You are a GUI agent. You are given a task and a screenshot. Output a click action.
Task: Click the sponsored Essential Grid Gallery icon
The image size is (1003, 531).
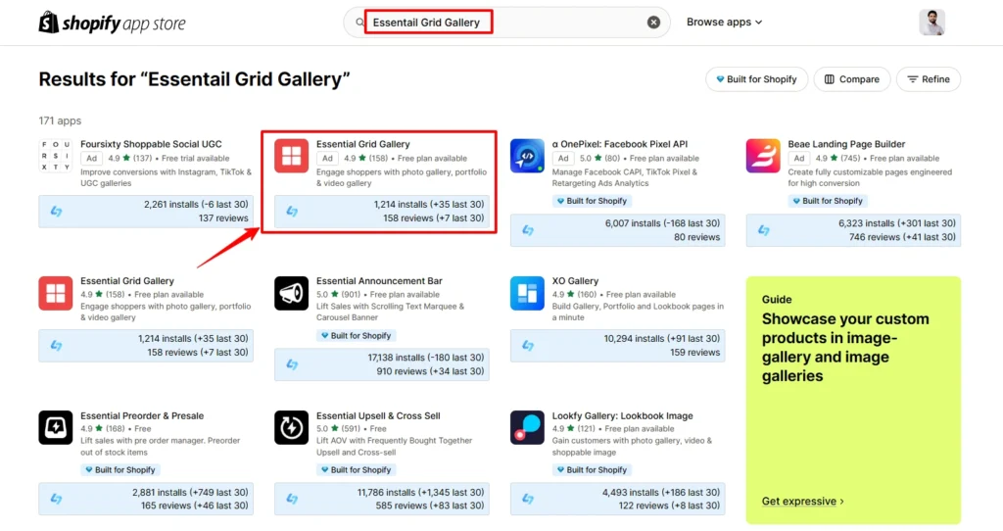click(291, 156)
